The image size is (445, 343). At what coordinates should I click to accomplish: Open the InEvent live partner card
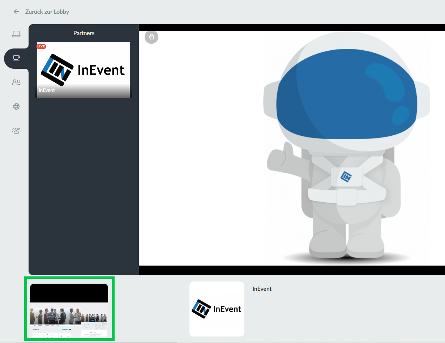click(84, 70)
